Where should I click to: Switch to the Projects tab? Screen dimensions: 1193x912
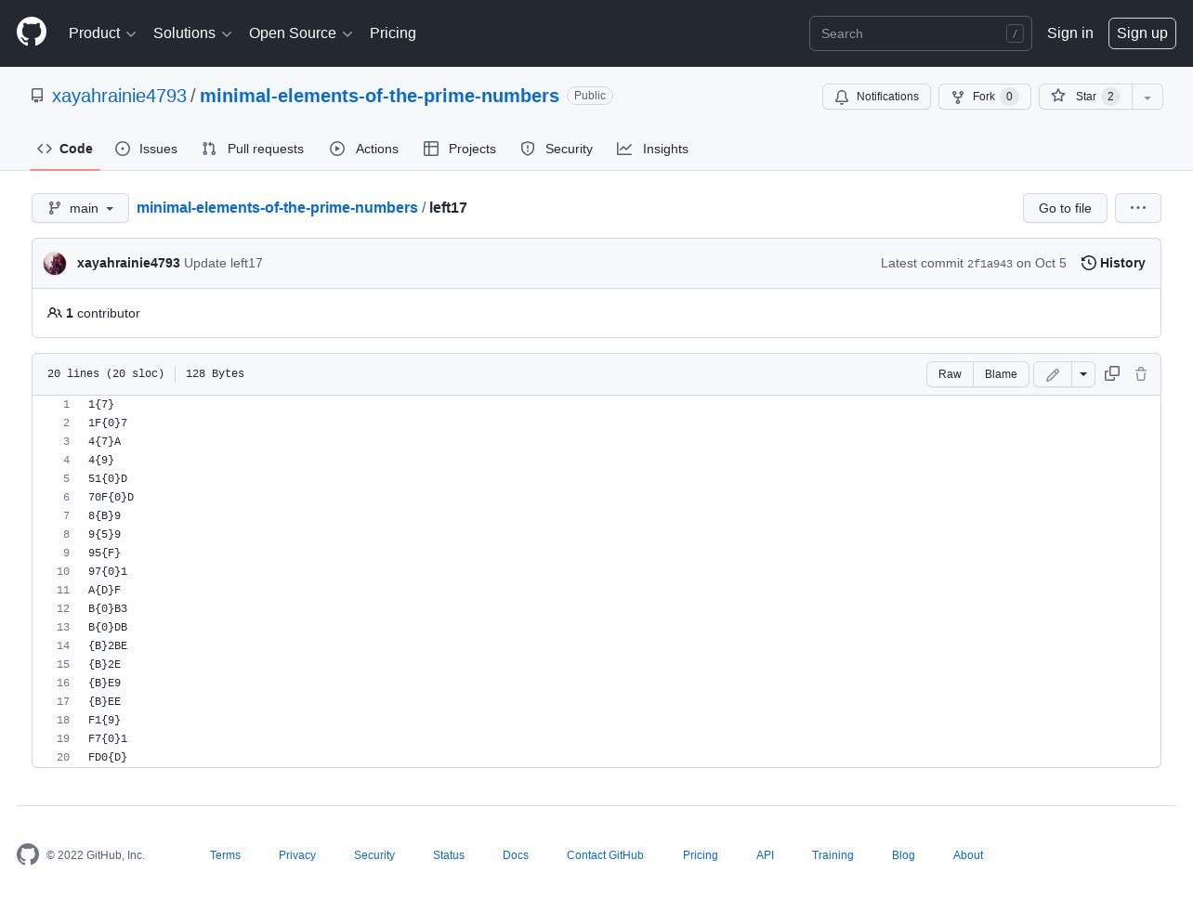click(460, 149)
